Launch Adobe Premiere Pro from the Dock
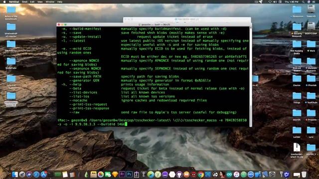319x179 pixels. 122,175
